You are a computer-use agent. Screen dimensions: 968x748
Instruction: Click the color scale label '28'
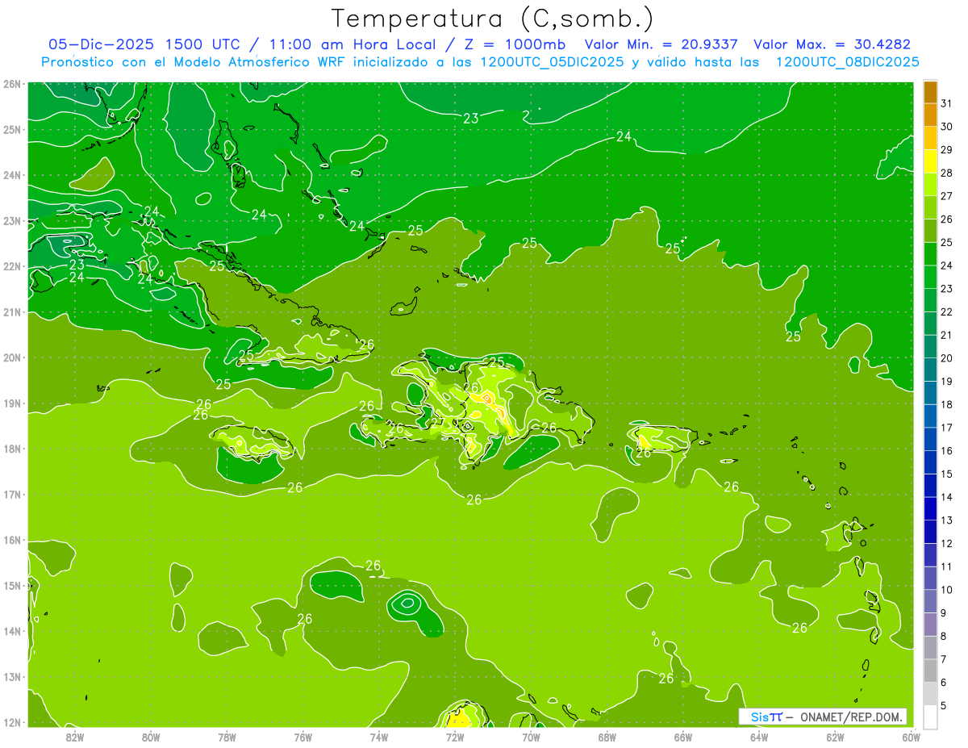pyautogui.click(x=946, y=173)
